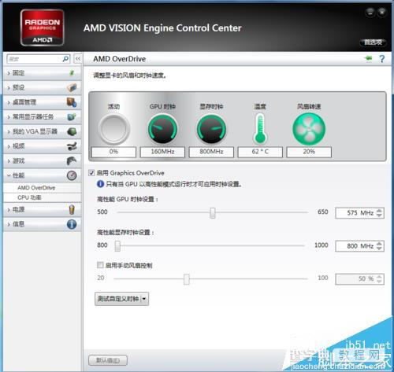Click the 温度 thermometer icon
Image resolution: width=394 pixels, height=372 pixels.
[260, 128]
